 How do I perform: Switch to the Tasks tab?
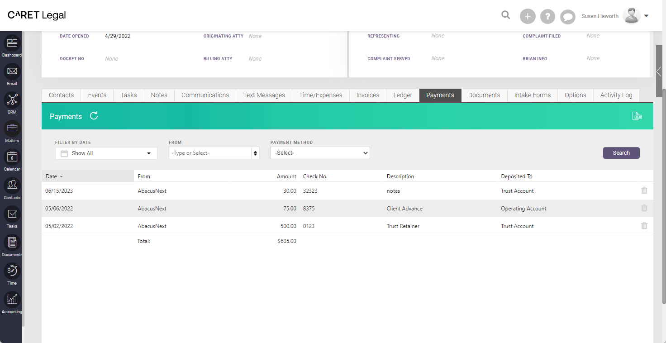tap(128, 95)
